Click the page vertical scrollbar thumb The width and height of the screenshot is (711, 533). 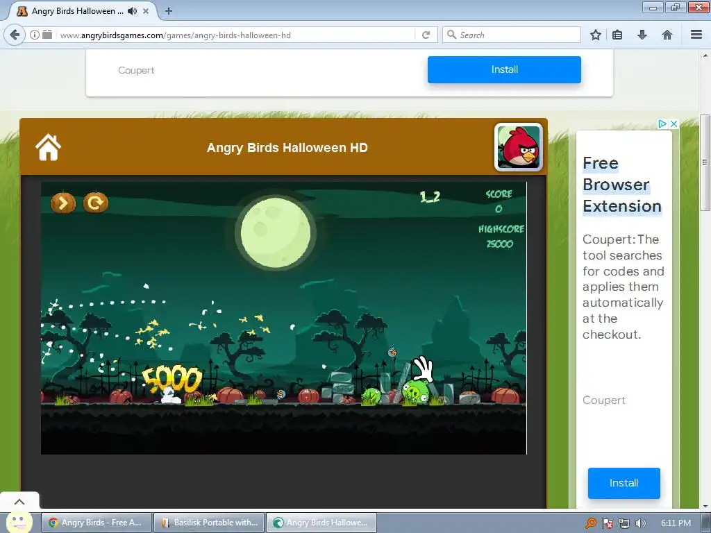pos(705,162)
